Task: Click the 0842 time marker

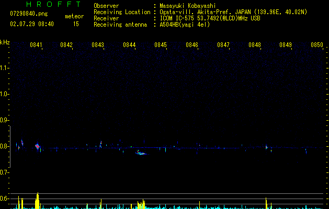Action: click(66, 45)
